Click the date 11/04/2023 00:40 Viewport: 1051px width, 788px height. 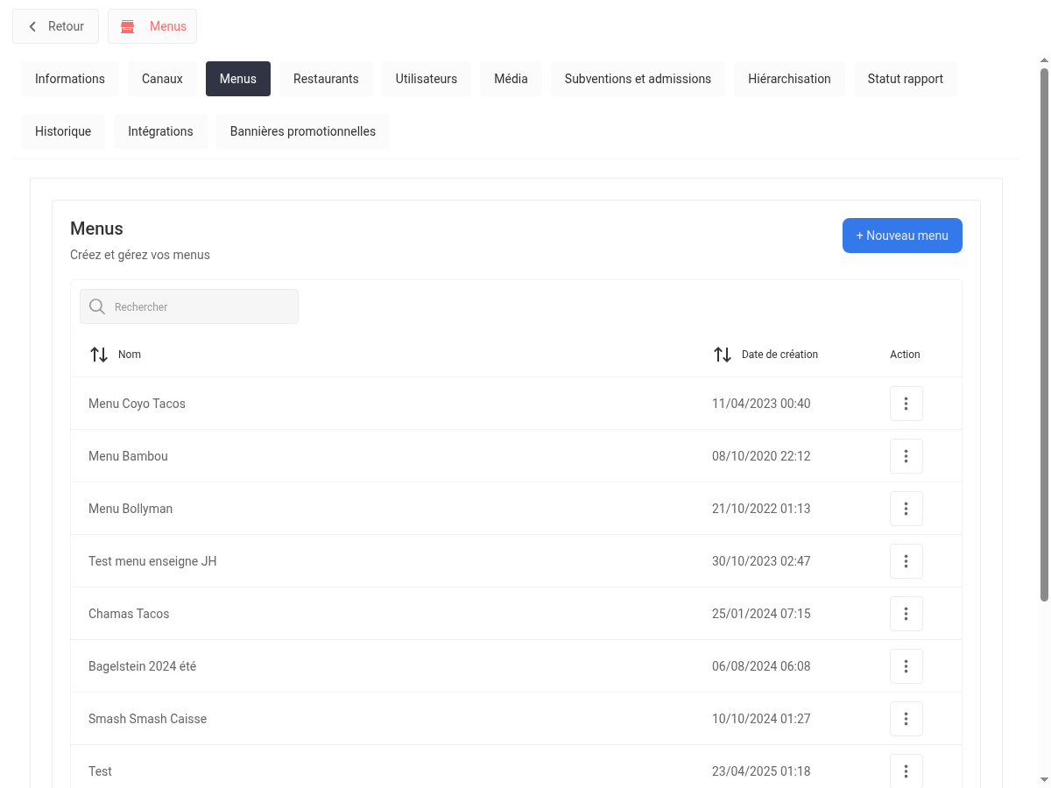[761, 404]
